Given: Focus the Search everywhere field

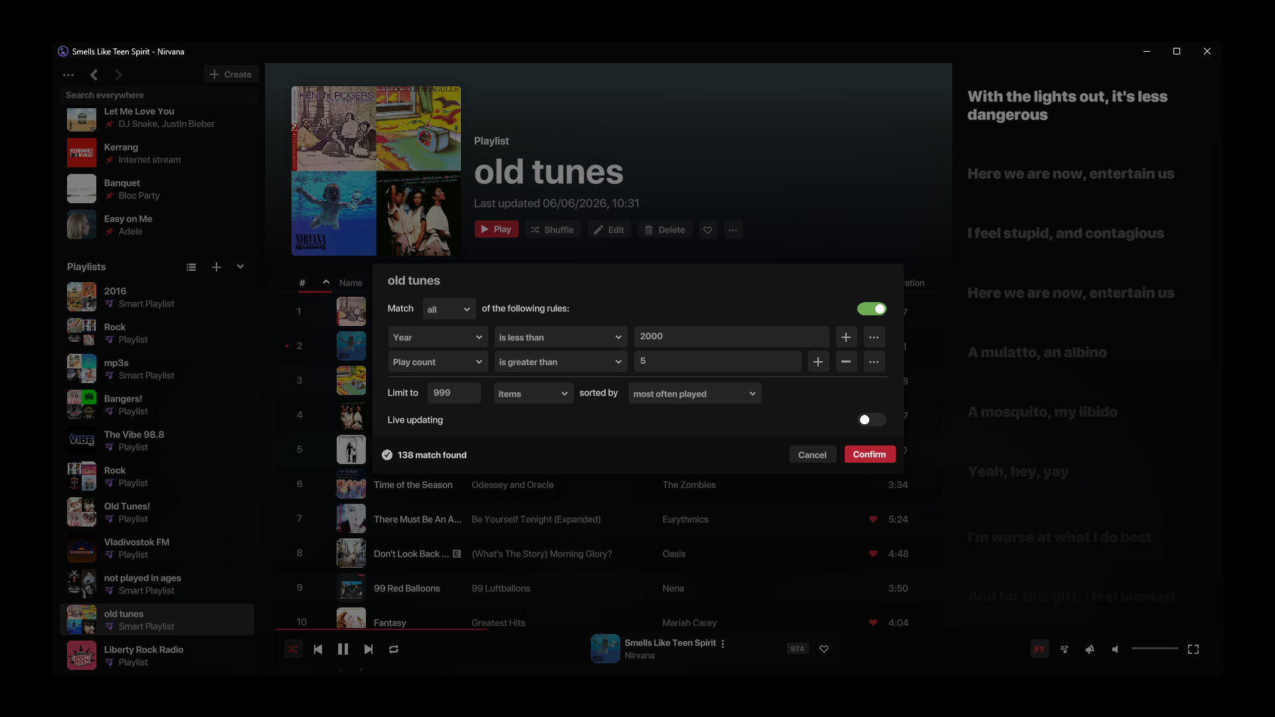Looking at the screenshot, I should coord(159,95).
